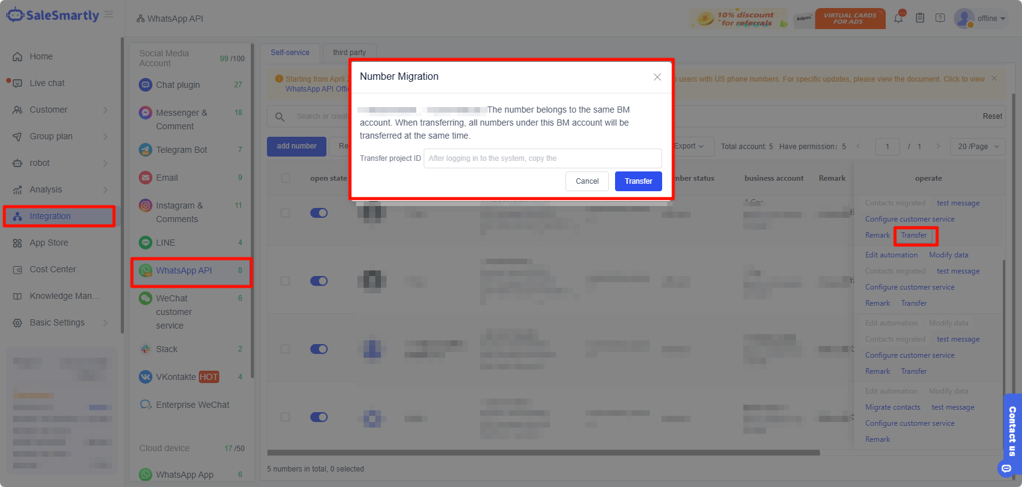The height and width of the screenshot is (487, 1022).
Task: Open the Telegram Bot channel icon
Action: tap(146, 150)
